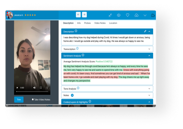Enter fullscreen video mode

(x=41, y=88)
